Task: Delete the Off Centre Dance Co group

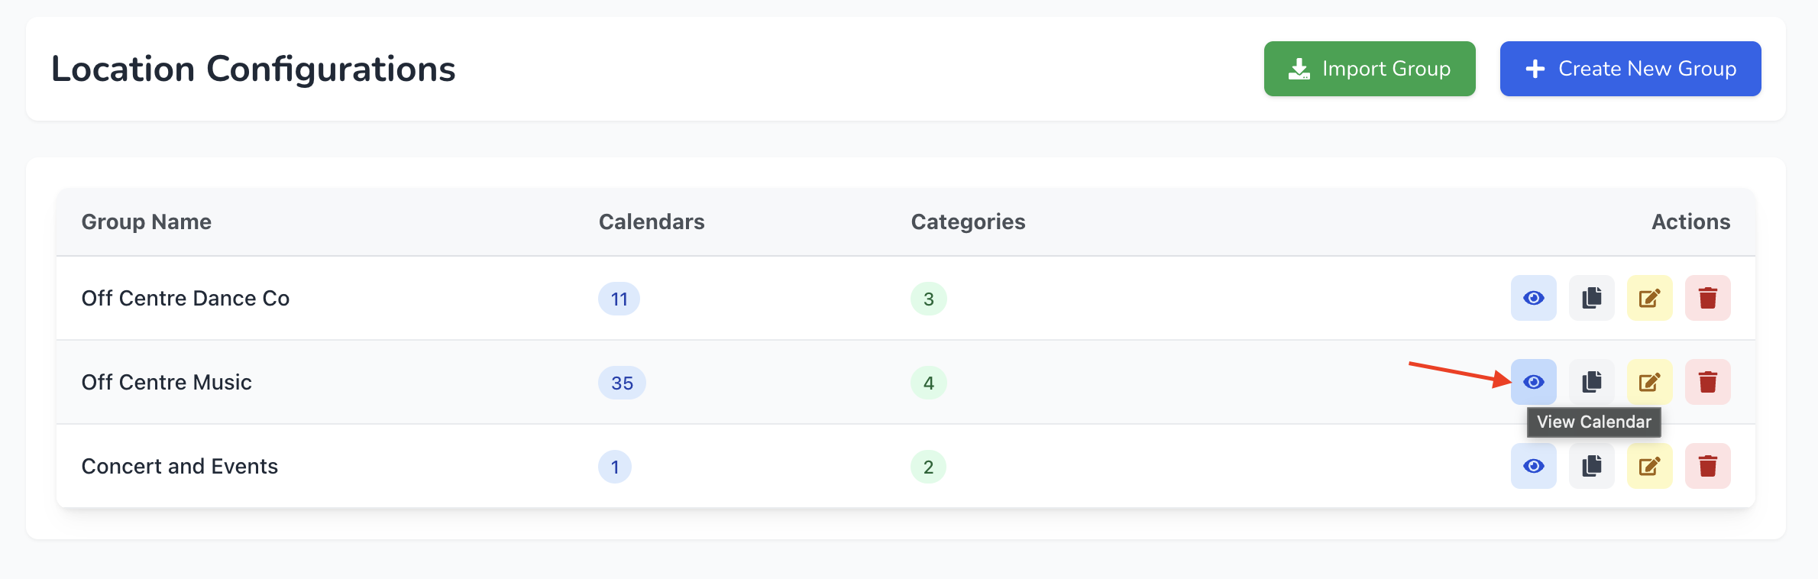Action: (x=1707, y=298)
